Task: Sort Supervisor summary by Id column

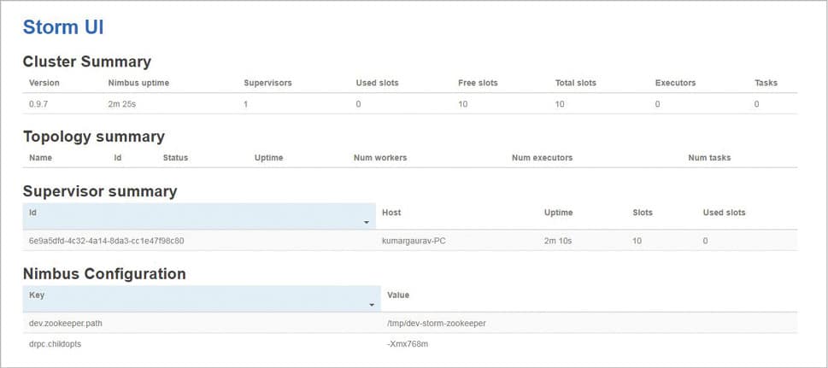Action: click(32, 213)
